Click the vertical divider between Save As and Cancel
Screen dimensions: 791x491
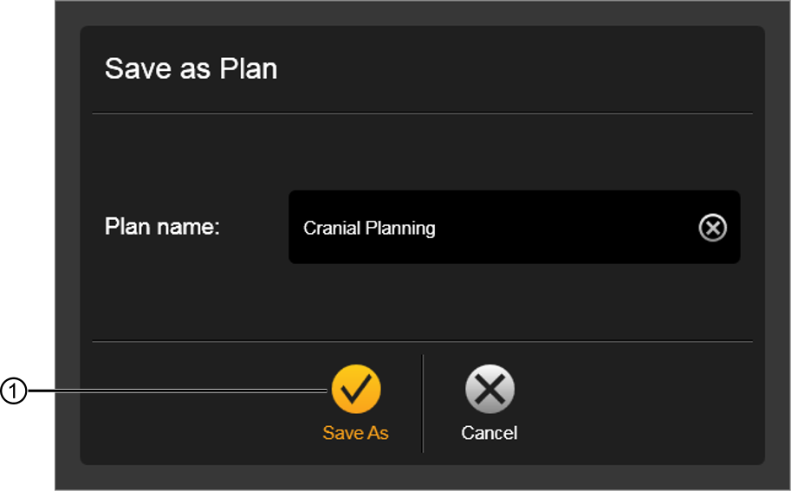423,404
